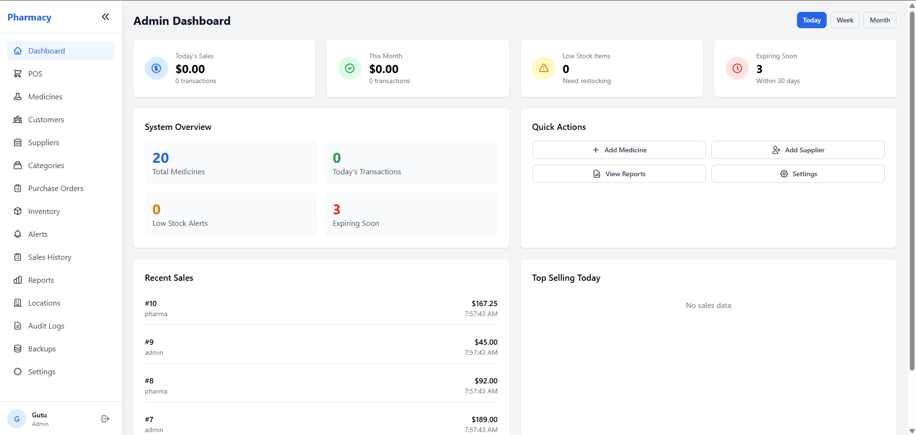Open the Purchase Orders menu label
The height and width of the screenshot is (435, 916).
(x=56, y=188)
